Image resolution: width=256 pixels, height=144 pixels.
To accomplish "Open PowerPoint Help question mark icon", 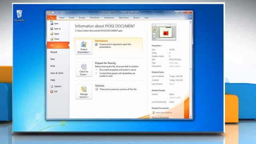I will (x=190, y=18).
